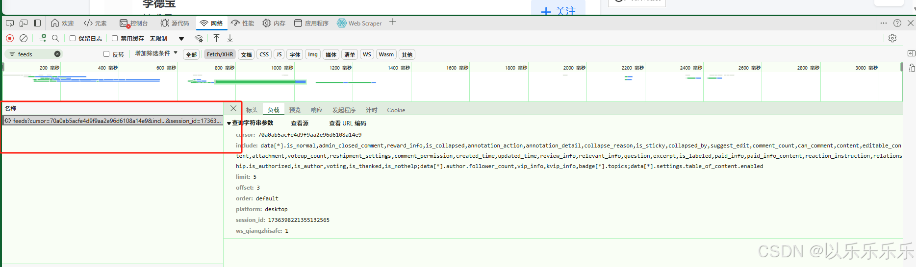The width and height of the screenshot is (916, 267).
Task: Open DevTools more options ellipsis menu
Action: coord(884,23)
